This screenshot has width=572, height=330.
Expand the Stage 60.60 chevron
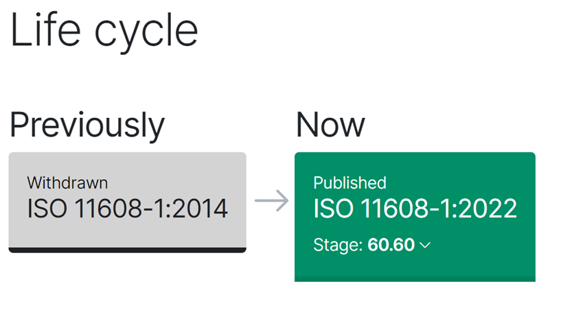[x=425, y=245]
